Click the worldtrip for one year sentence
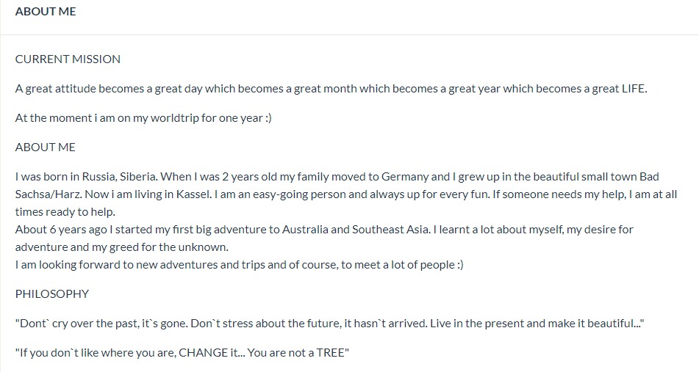 [143, 118]
